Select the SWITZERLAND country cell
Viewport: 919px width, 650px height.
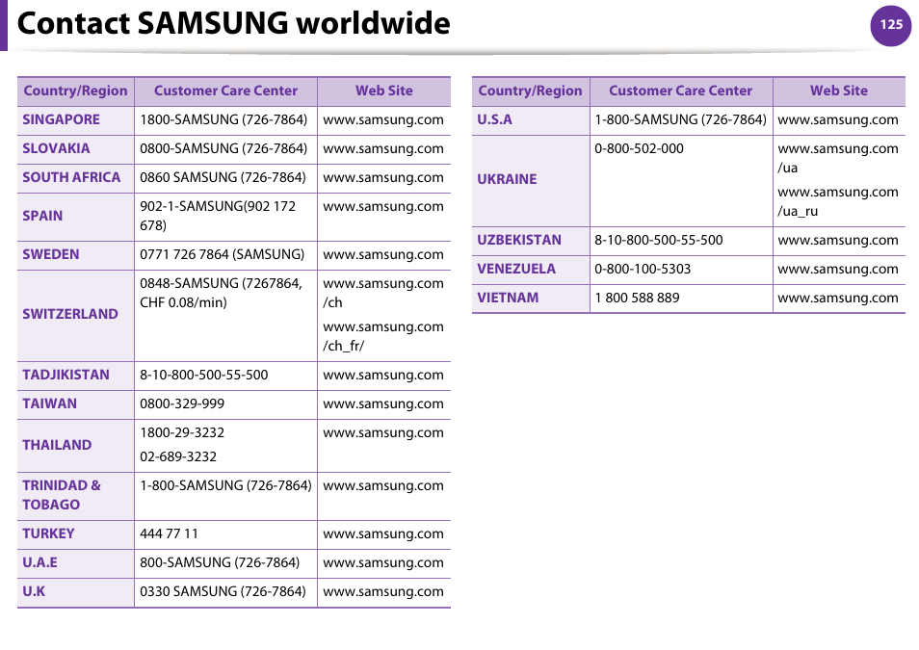75,315
